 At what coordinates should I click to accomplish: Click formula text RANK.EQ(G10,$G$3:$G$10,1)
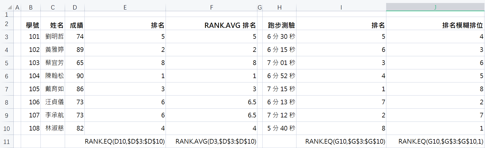click(x=441, y=141)
